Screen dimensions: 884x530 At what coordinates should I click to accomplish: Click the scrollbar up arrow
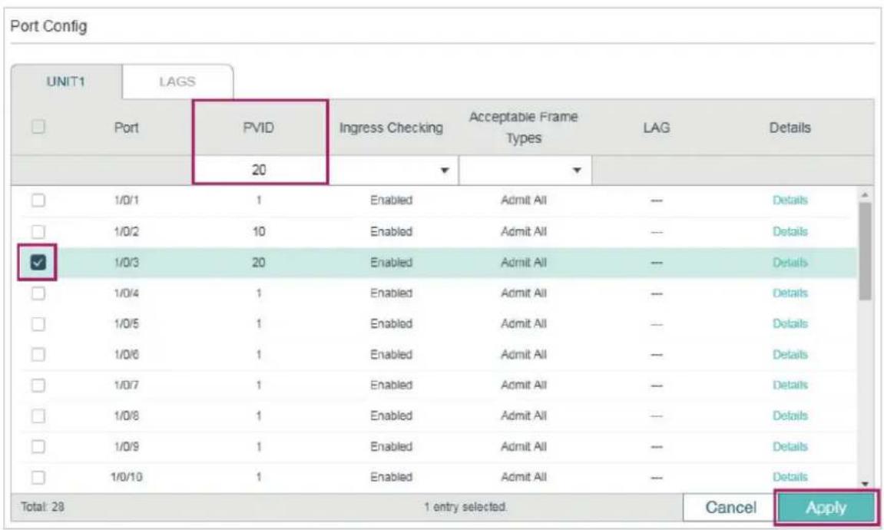[864, 195]
